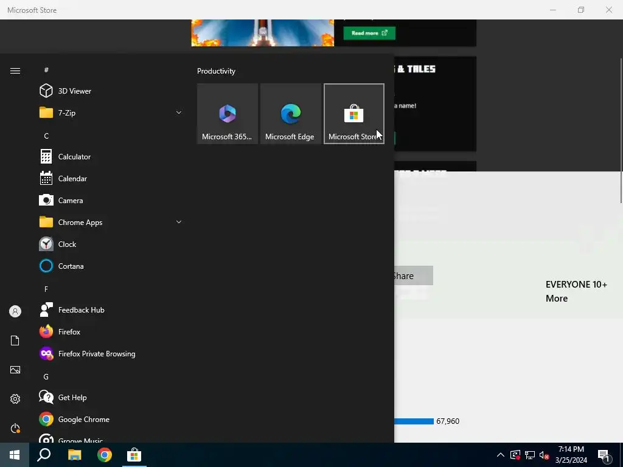Viewport: 623px width, 467px height.
Task: Open Firefox Private Browsing
Action: pyautogui.click(x=110, y=353)
